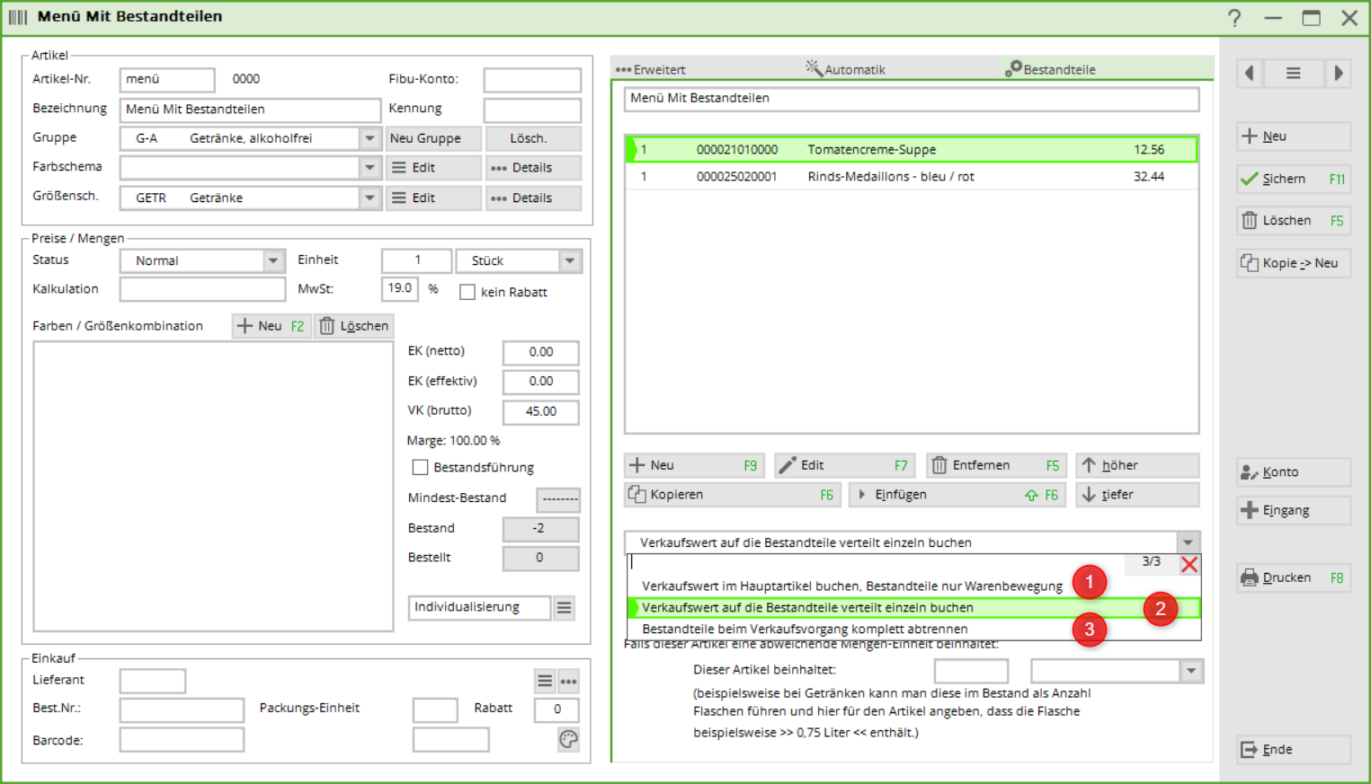Enable the kein Rabatt checkbox
The image size is (1371, 784).
(467, 292)
